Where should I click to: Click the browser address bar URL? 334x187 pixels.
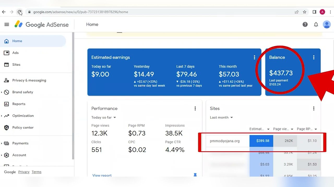81,12
